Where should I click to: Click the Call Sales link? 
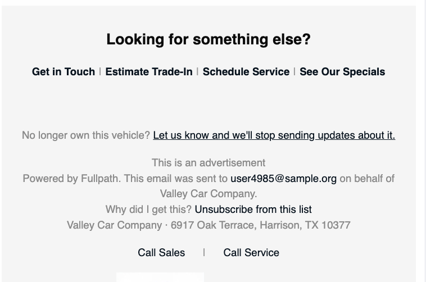[161, 253]
